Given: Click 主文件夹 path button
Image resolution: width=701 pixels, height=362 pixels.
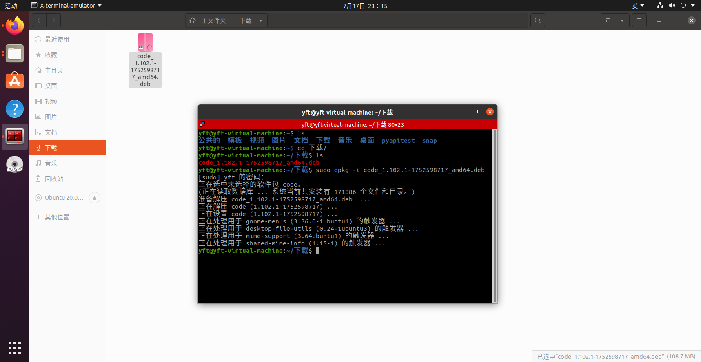Looking at the screenshot, I should (209, 20).
